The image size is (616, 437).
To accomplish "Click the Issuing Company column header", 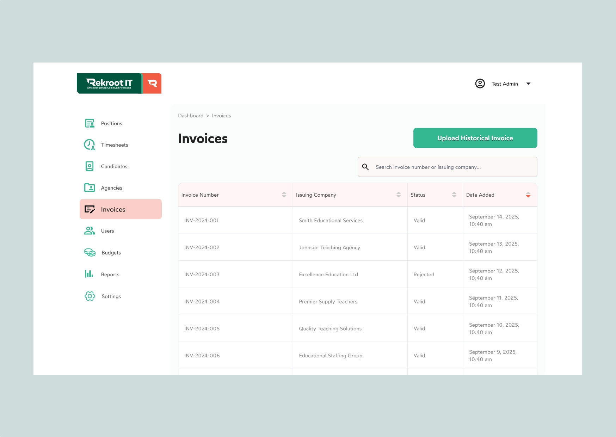I will (x=350, y=195).
